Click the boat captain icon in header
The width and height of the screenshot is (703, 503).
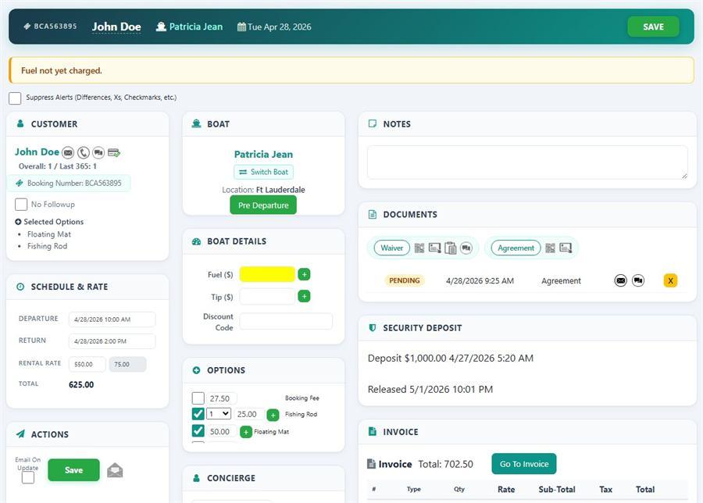161,27
